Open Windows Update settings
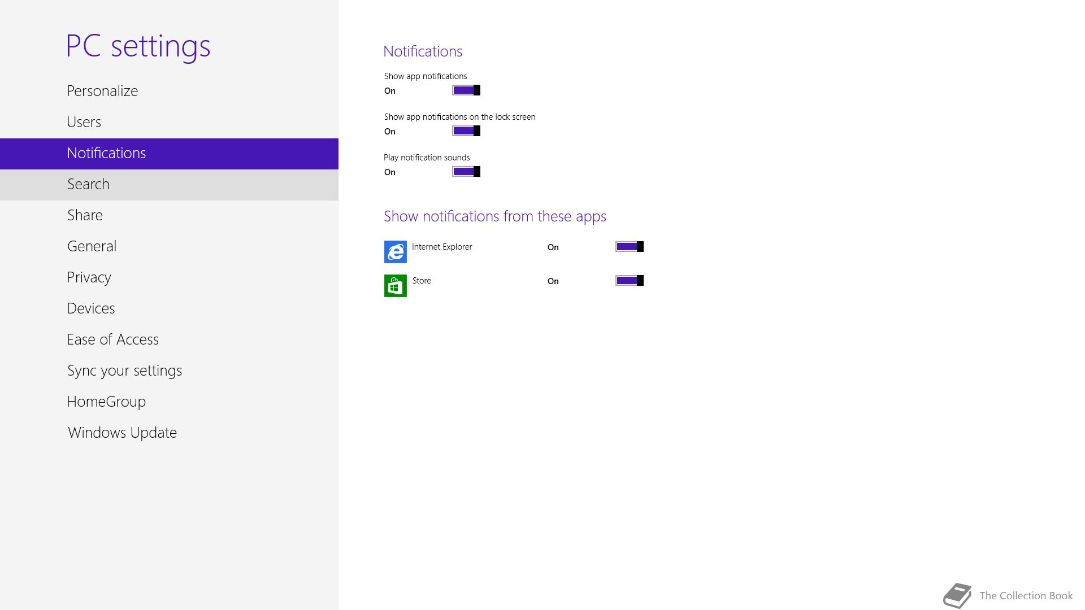This screenshot has width=1085, height=610. pos(169,433)
